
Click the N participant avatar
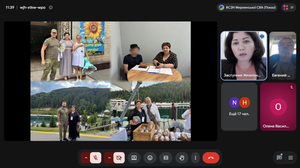pyautogui.click(x=235, y=102)
